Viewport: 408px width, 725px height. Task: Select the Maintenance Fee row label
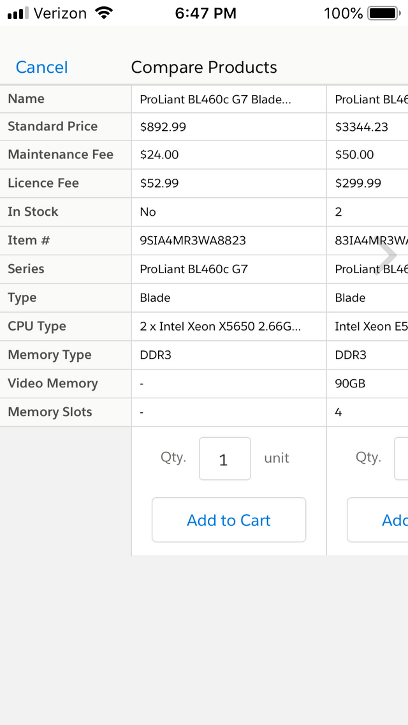point(60,154)
